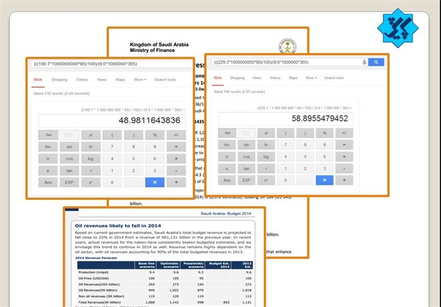
Task: Toggle Rad mode on the 48.9811643836 calculator
Action: pyautogui.click(x=49, y=134)
